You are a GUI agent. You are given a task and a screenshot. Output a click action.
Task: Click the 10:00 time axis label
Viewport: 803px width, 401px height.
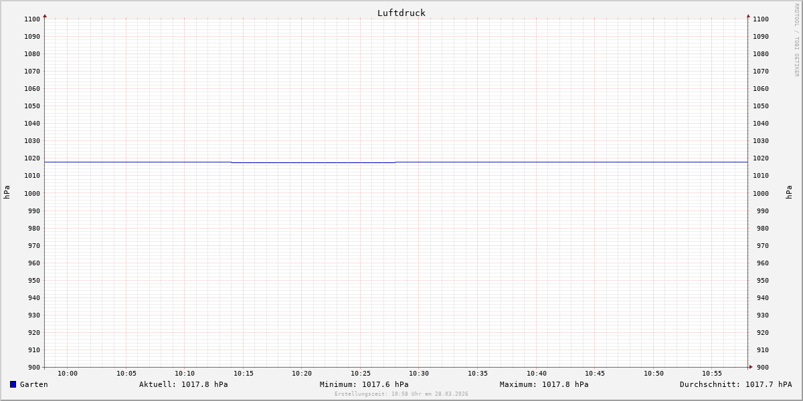[68, 374]
